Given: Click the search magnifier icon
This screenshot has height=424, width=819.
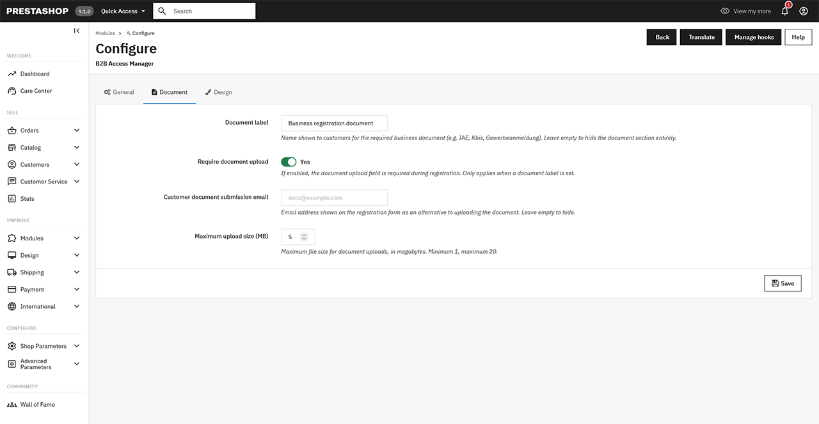Looking at the screenshot, I should click(162, 11).
